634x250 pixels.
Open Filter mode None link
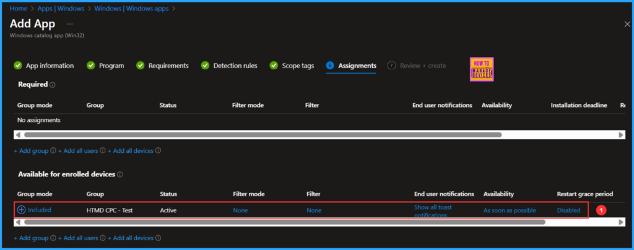(x=241, y=210)
